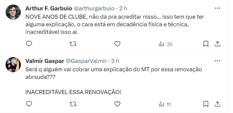The width and height of the screenshot is (233, 113).
Task: Bookmark Valmir Gaspar's tweet
Action: coord(206,104)
